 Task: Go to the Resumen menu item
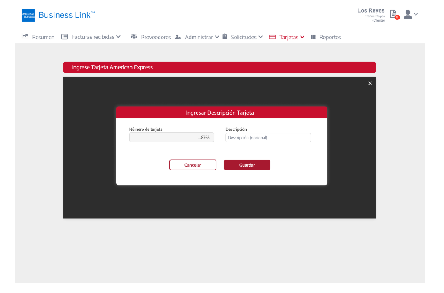(43, 37)
